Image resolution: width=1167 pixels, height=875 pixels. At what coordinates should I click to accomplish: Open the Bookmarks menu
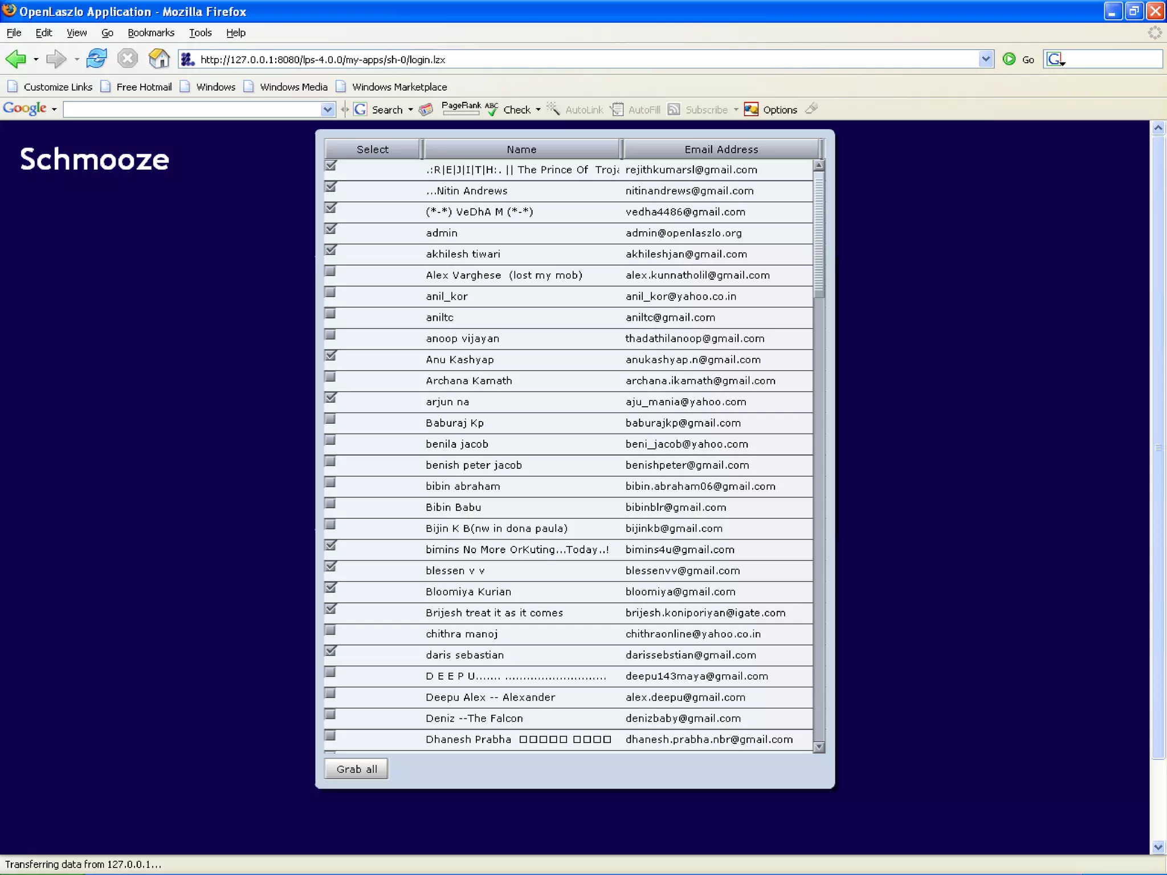(150, 33)
